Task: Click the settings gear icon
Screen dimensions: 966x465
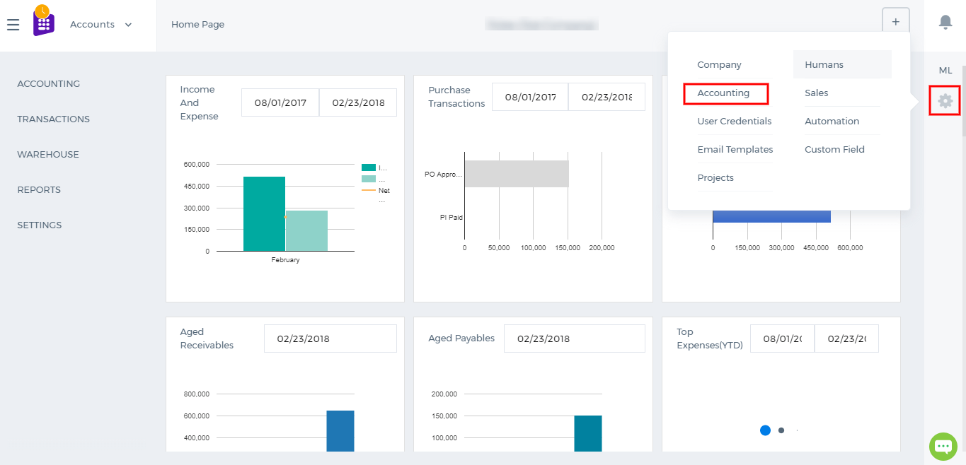Action: pyautogui.click(x=945, y=101)
